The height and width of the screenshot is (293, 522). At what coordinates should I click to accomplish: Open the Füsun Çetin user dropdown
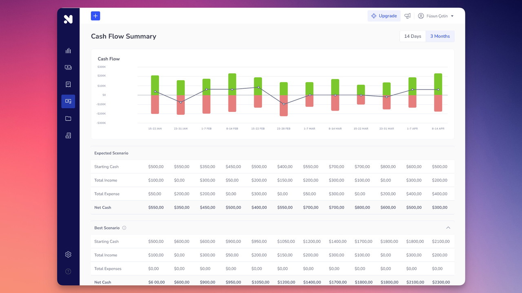436,16
